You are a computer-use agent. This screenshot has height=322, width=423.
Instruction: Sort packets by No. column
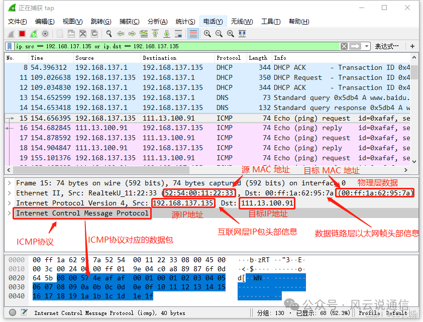click(17, 58)
